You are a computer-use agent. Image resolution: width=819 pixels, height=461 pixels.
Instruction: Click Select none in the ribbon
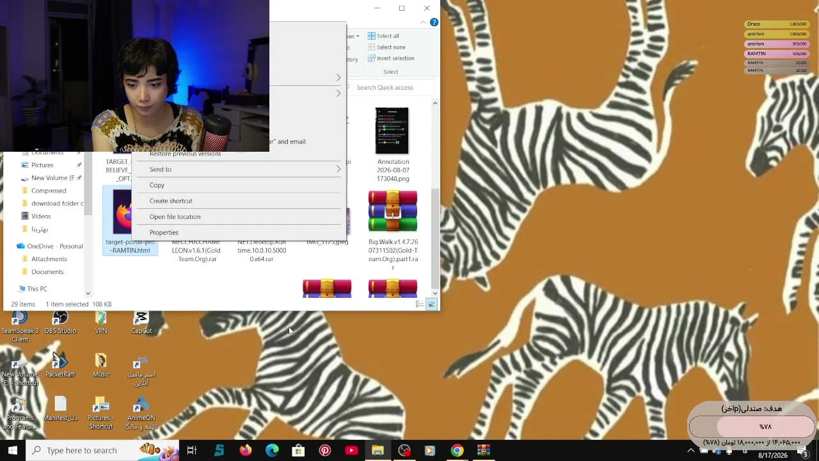(x=386, y=47)
